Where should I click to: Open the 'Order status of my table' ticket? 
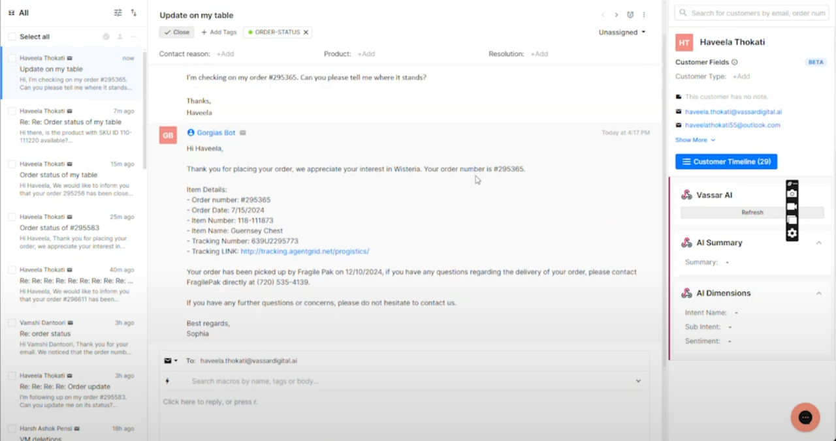coord(74,178)
